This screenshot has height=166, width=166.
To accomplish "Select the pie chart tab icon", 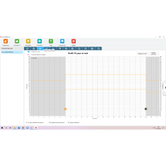I will point(60,48).
